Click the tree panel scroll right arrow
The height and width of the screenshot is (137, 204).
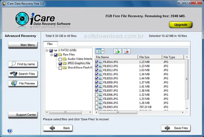[90, 112]
